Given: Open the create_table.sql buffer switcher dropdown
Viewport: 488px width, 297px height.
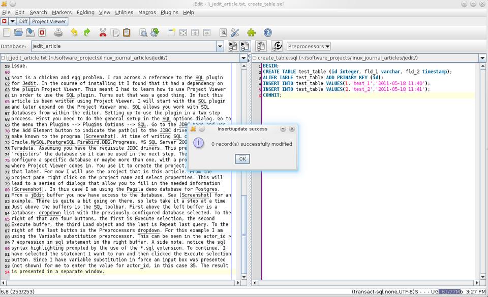Looking at the screenshot, I should click(x=482, y=58).
